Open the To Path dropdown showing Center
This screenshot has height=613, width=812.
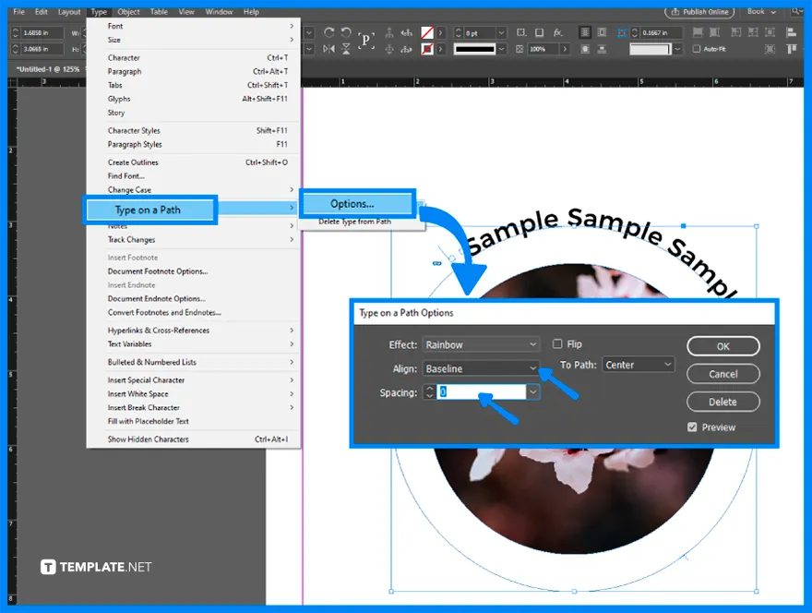click(x=639, y=365)
